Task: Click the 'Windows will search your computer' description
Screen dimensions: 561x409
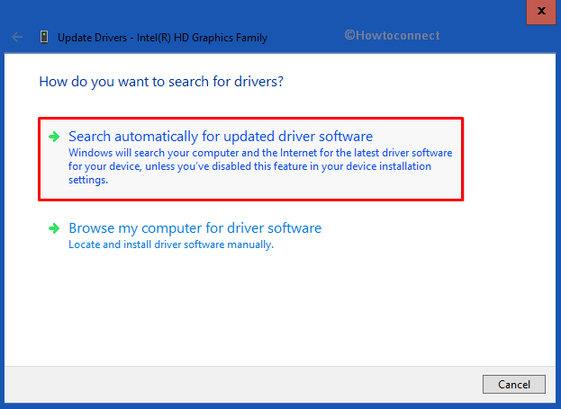Action: coord(260,166)
